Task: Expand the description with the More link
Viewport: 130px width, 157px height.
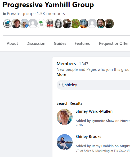Action: (61, 75)
